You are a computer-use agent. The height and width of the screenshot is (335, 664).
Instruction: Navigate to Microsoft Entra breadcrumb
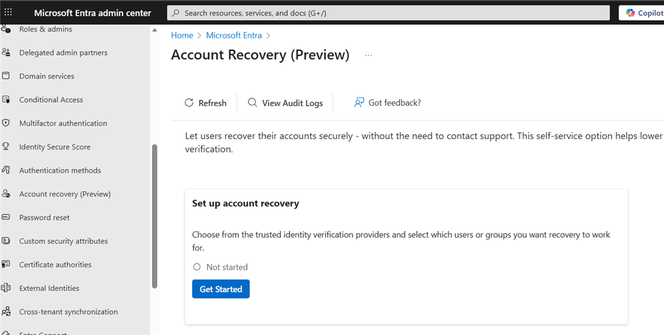[x=234, y=36]
